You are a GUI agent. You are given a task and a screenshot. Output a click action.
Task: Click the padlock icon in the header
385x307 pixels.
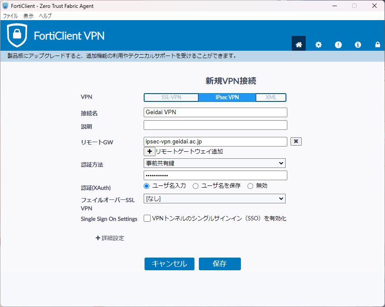click(x=378, y=45)
